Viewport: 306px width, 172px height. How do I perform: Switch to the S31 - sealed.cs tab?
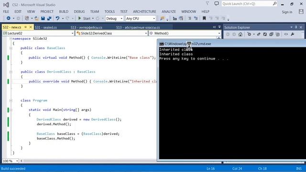(x=46, y=28)
